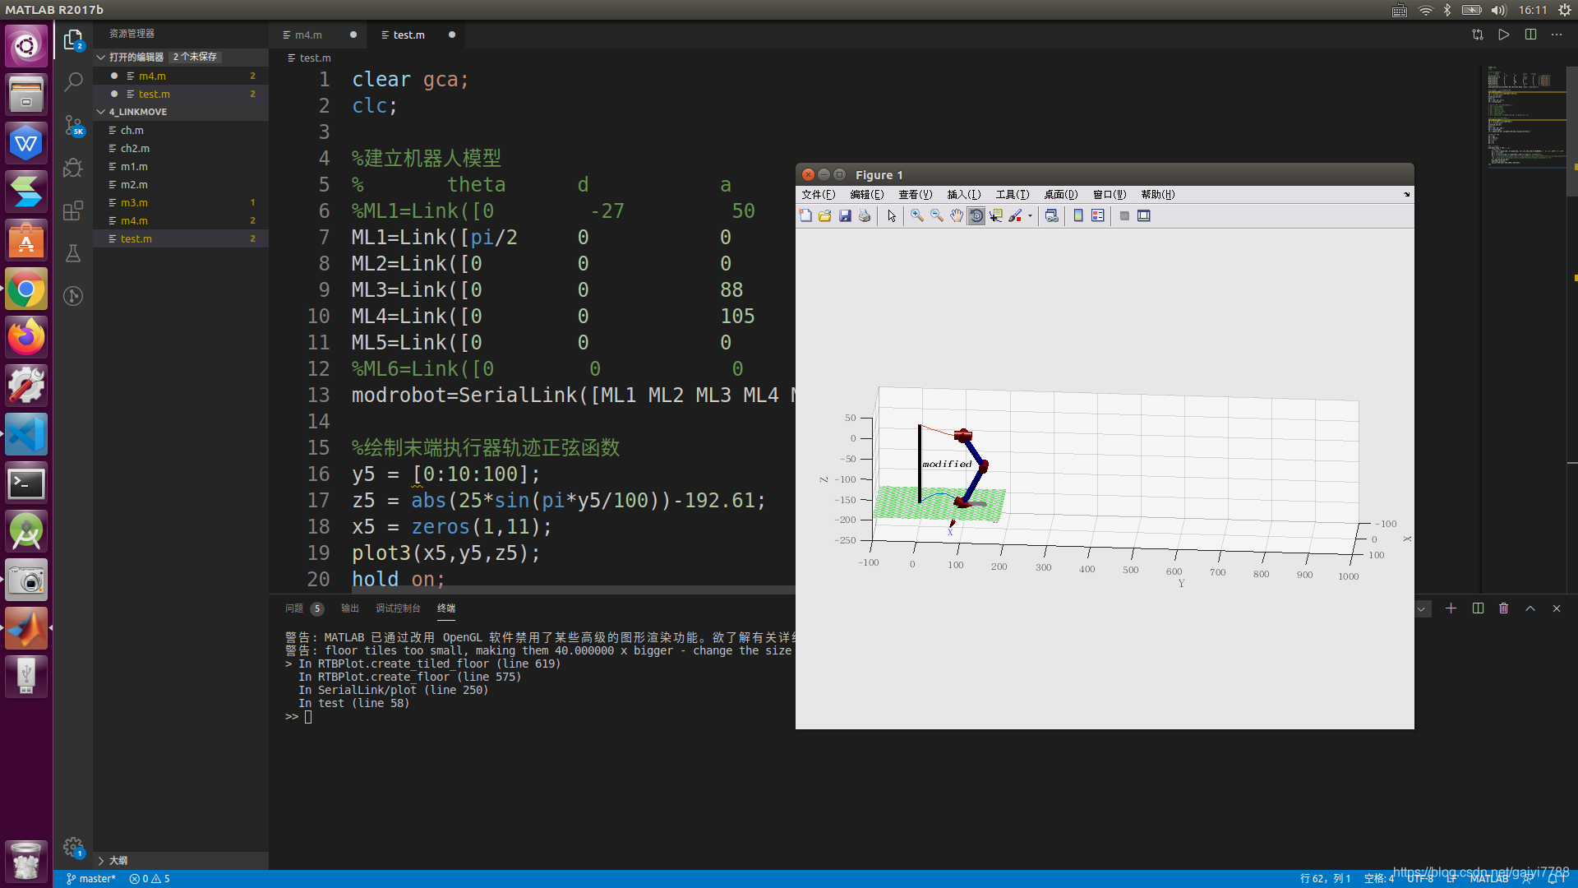1578x888 pixels.
Task: Open the Brush color dropdown arrow
Action: 1030,216
